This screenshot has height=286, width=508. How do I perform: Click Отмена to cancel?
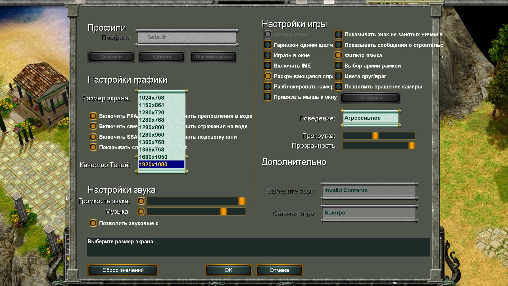(279, 270)
